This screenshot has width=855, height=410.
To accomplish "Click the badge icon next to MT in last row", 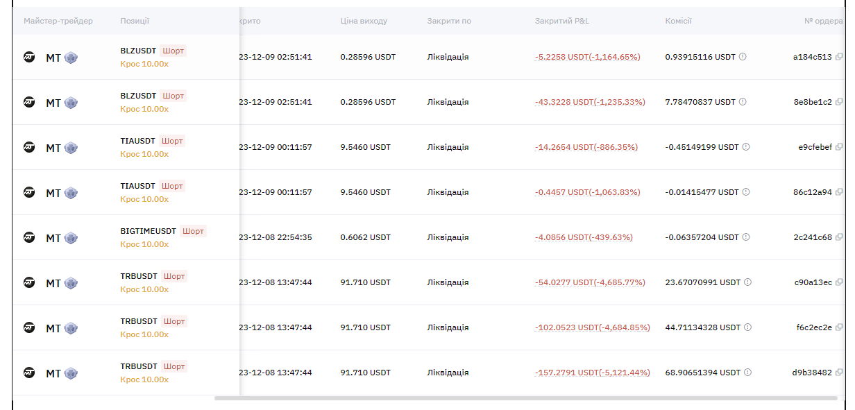I will [71, 373].
